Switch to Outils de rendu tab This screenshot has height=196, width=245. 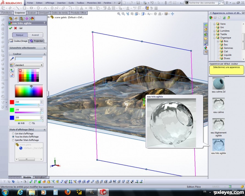click(60, 13)
